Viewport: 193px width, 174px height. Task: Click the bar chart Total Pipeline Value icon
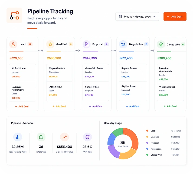tap(18, 137)
